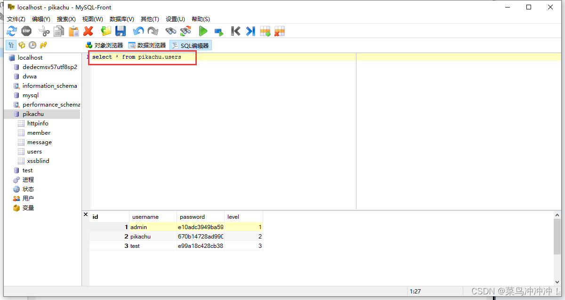Run the SQL with green play icon
The height and width of the screenshot is (300, 565).
[x=203, y=31]
